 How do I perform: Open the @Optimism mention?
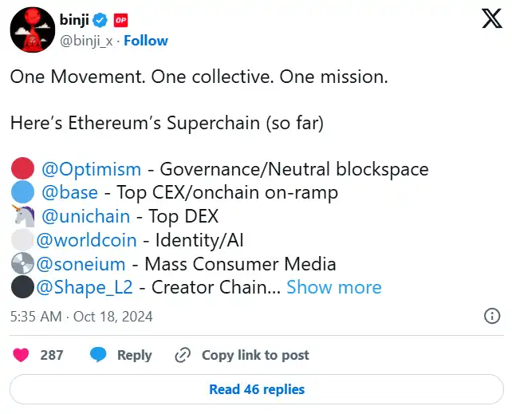click(x=92, y=169)
